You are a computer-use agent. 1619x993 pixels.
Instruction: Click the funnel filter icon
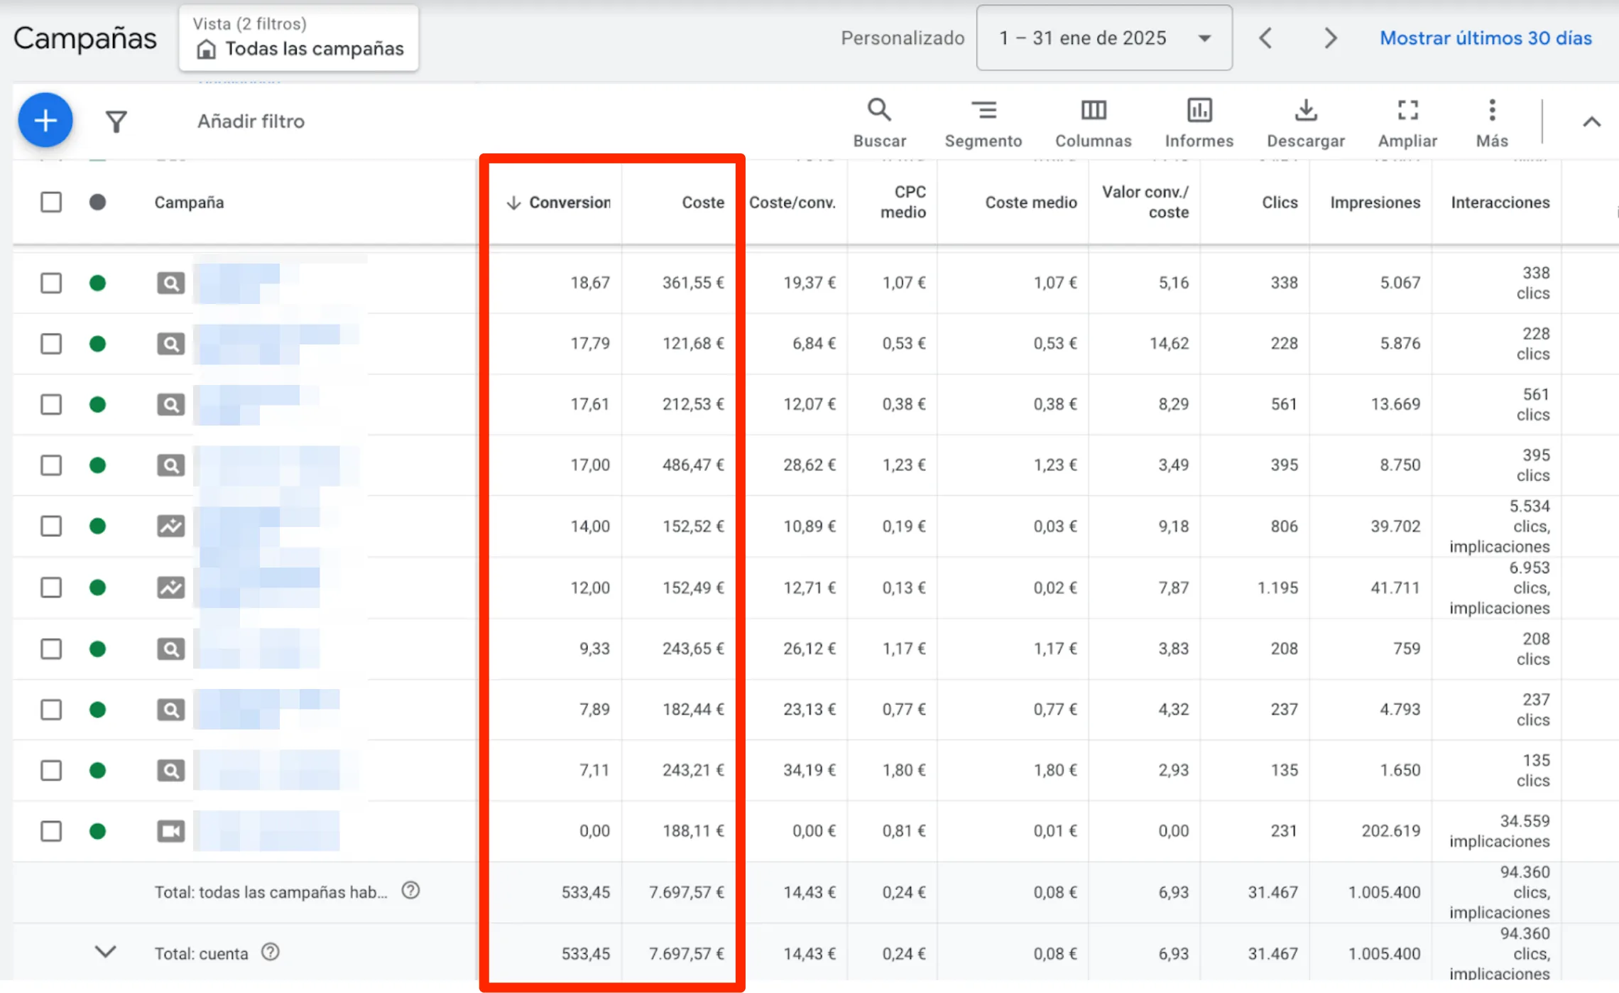pos(116,121)
